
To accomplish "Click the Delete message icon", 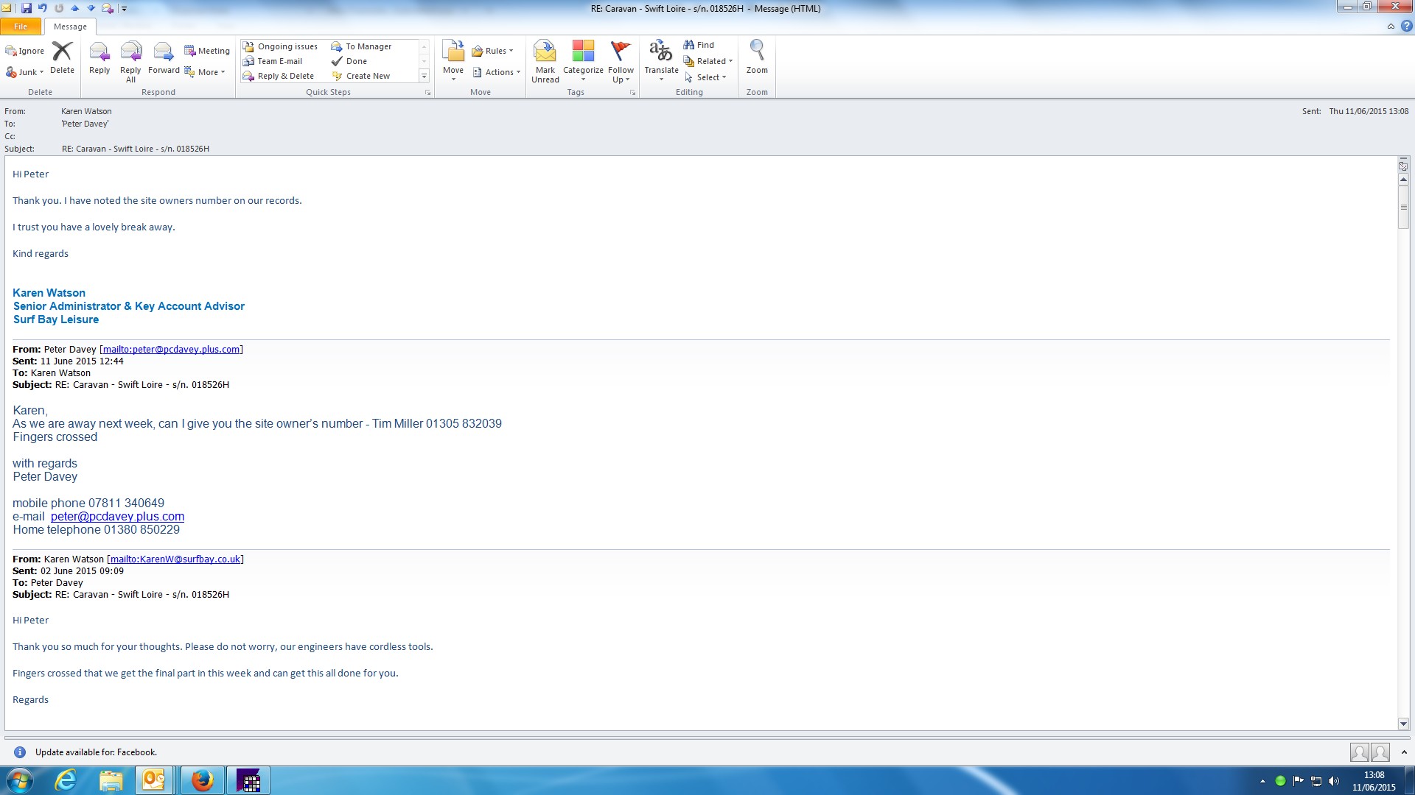I will coord(62,52).
